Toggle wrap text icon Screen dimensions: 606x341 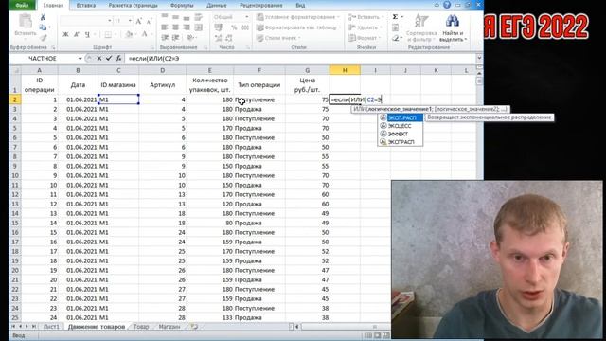click(x=198, y=17)
